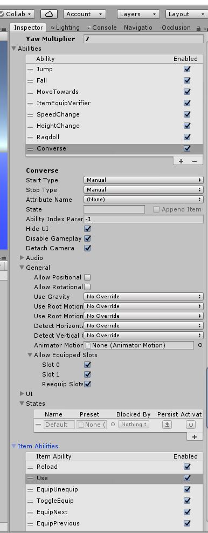Open the Layers dropdown button
This screenshot has width=208, height=533.
(x=138, y=14)
